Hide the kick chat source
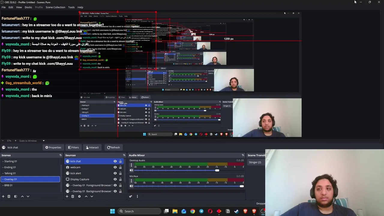 coord(115,161)
